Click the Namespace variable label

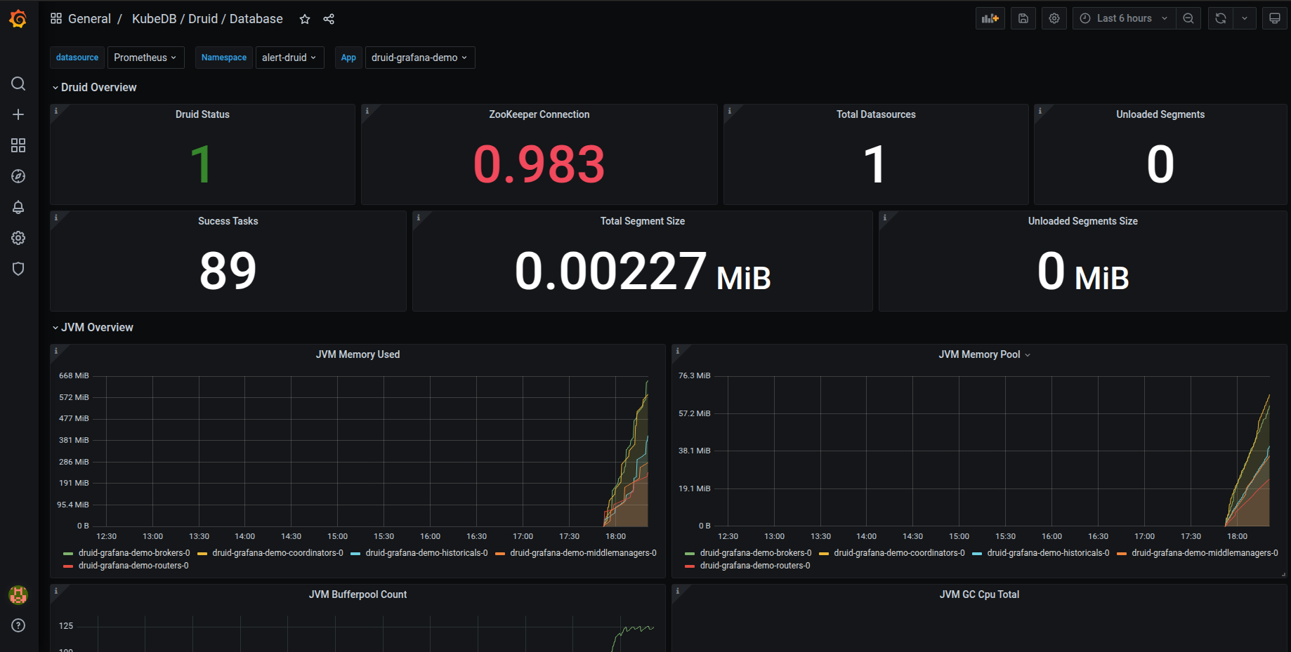pos(224,58)
